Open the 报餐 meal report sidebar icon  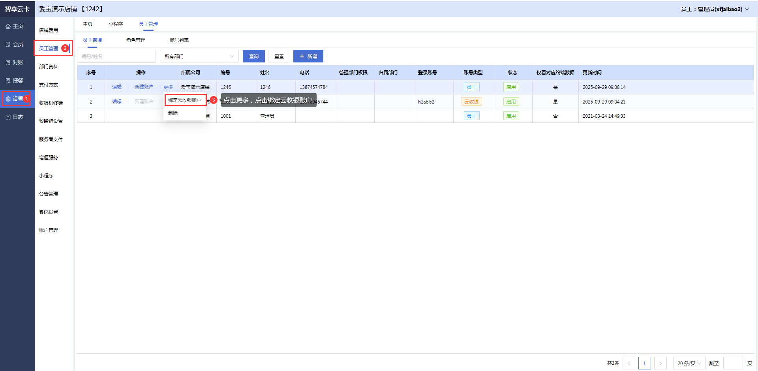click(8, 81)
